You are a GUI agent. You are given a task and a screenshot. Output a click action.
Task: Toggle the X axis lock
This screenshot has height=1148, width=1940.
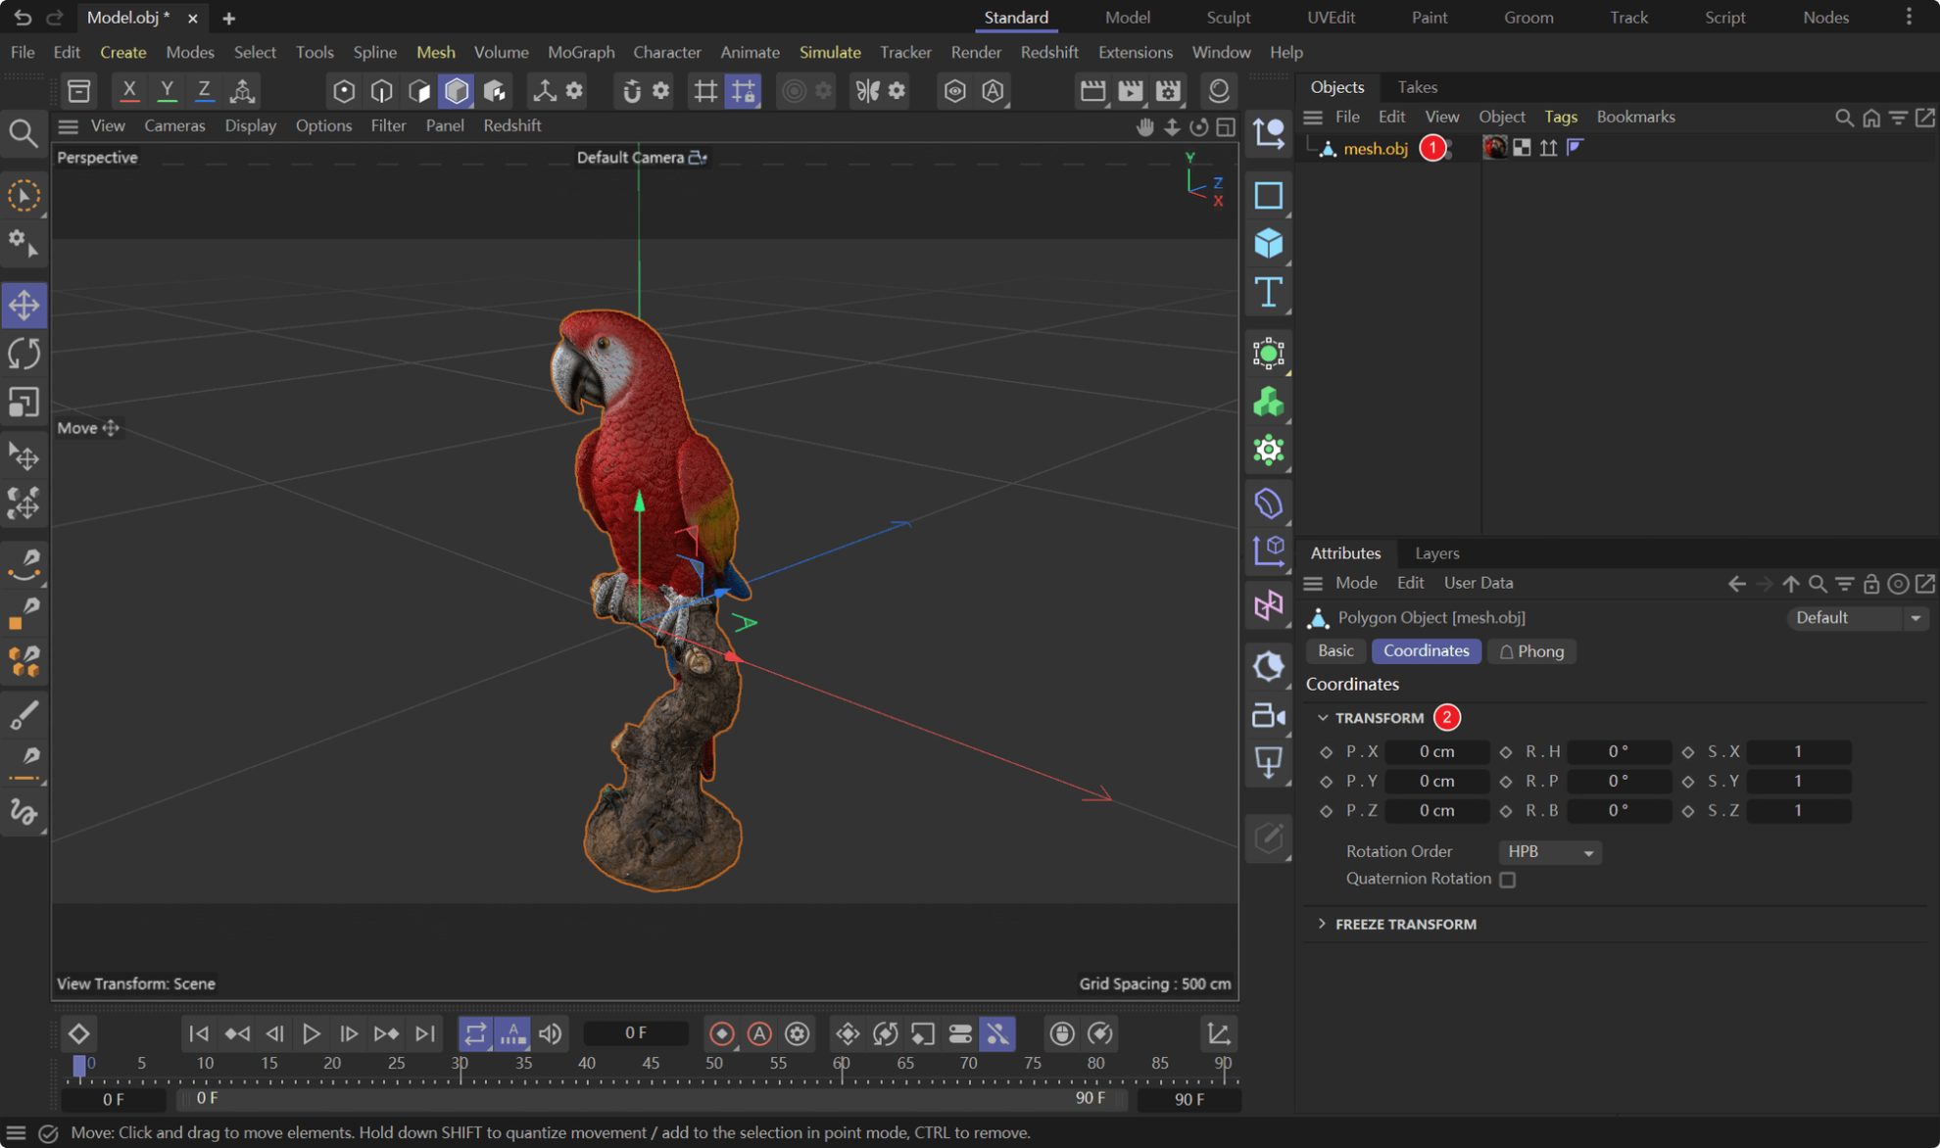coord(128,90)
